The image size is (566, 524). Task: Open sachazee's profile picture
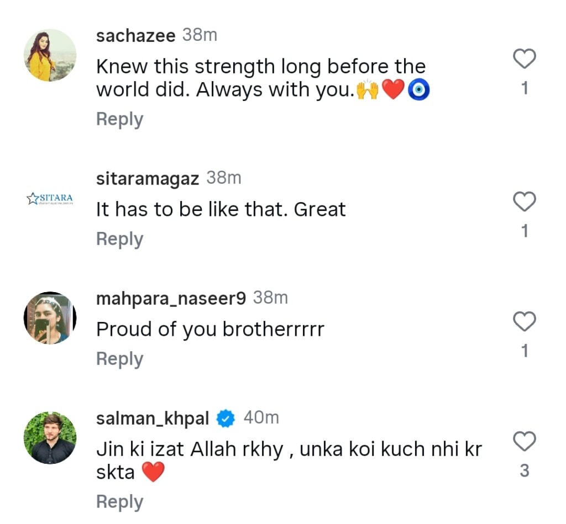[50, 56]
